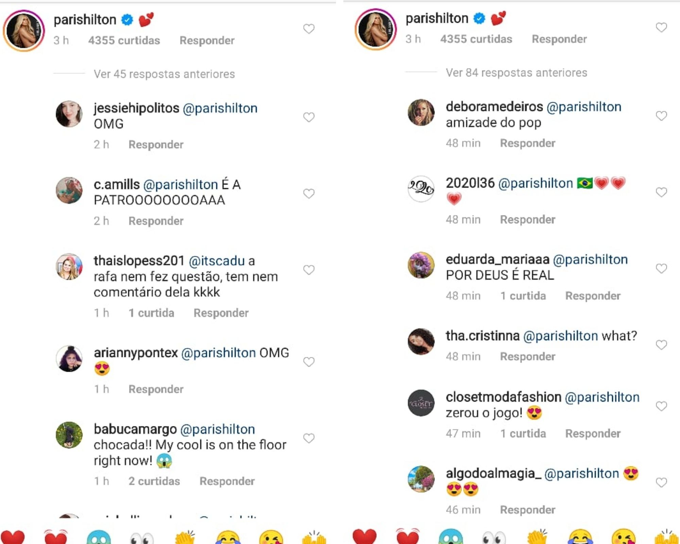Tap heart icon beside closetmodafashion's comment

pyautogui.click(x=661, y=406)
